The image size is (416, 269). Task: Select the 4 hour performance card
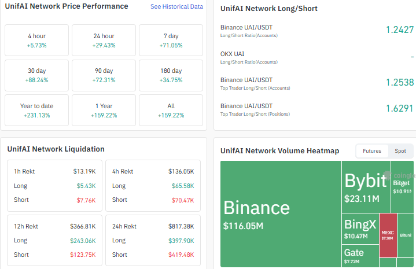click(37, 40)
